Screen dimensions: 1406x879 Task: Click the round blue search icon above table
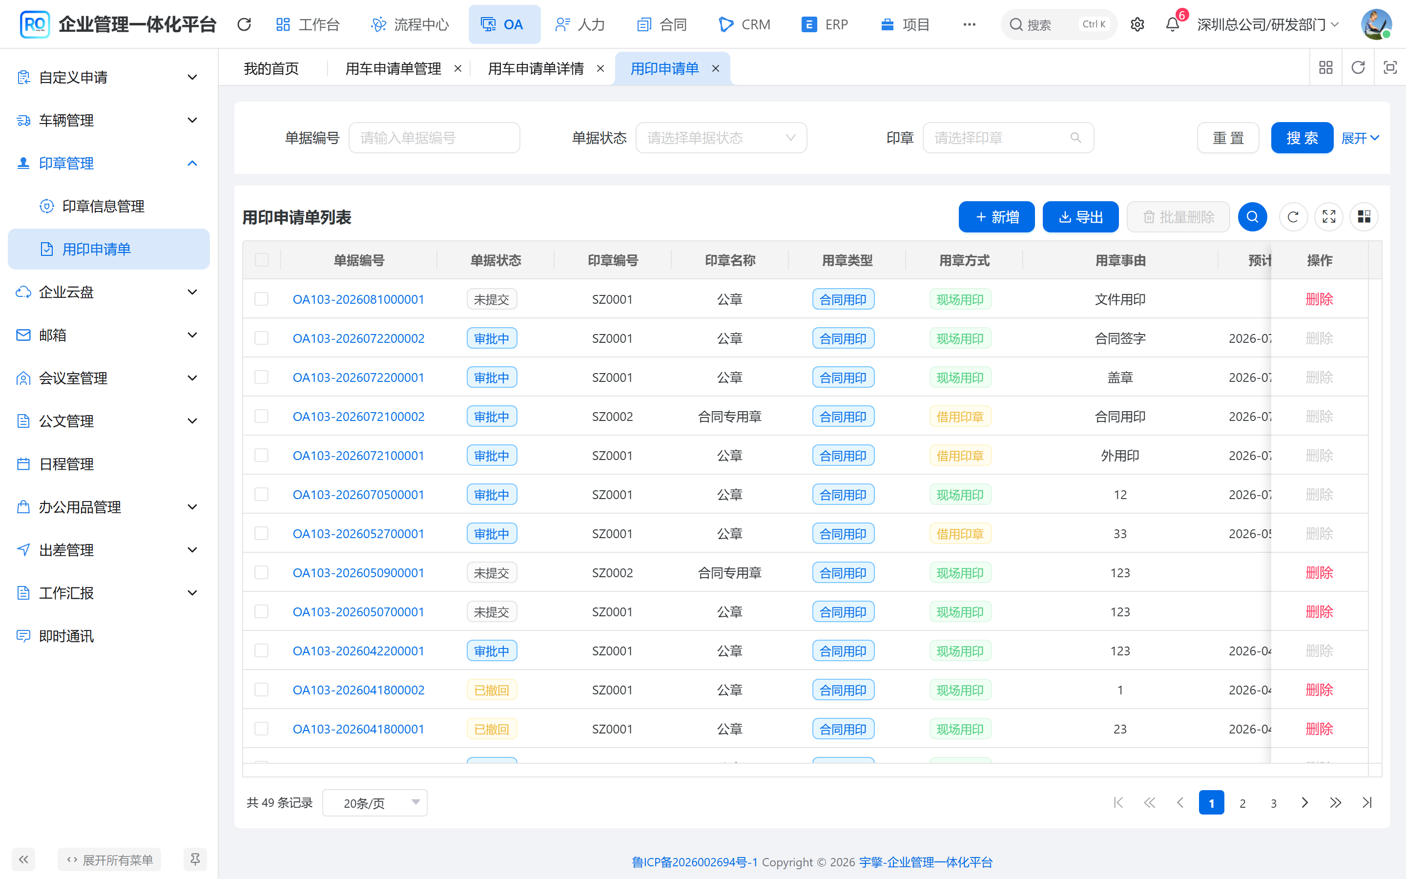coord(1253,217)
